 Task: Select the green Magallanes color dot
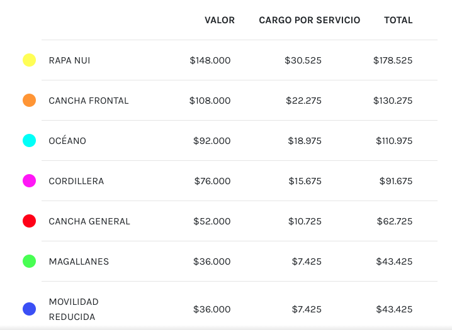coord(29,261)
